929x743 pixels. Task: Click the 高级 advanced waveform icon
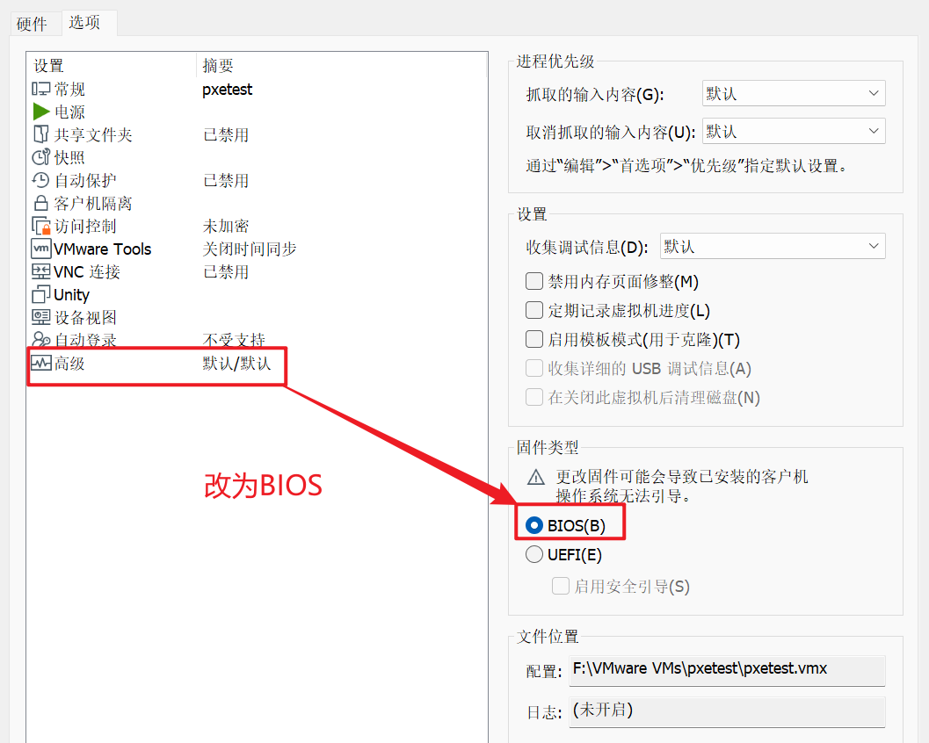(41, 363)
